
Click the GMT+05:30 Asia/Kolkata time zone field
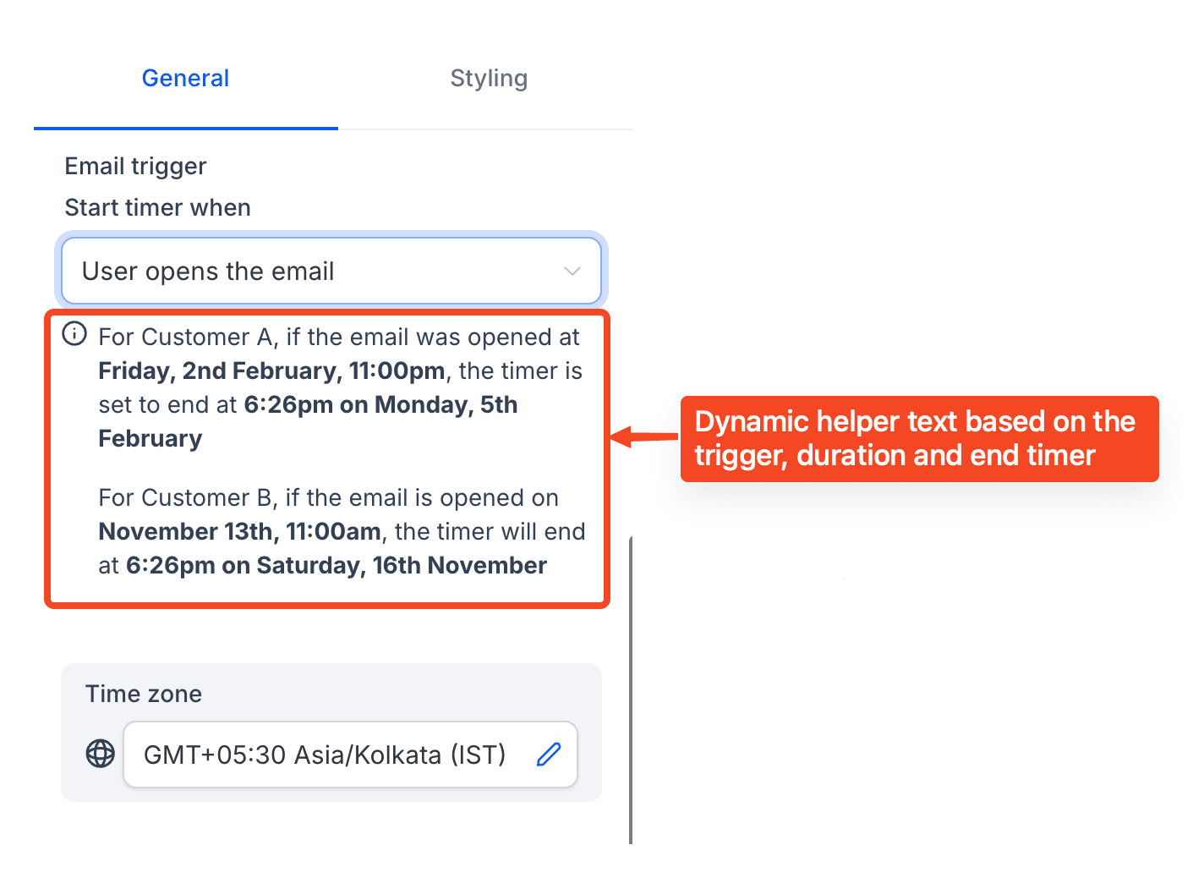[350, 755]
